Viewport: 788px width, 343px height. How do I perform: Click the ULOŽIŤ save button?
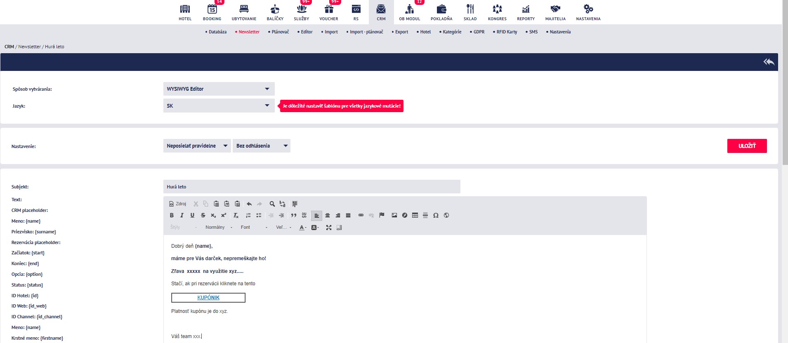coord(747,146)
